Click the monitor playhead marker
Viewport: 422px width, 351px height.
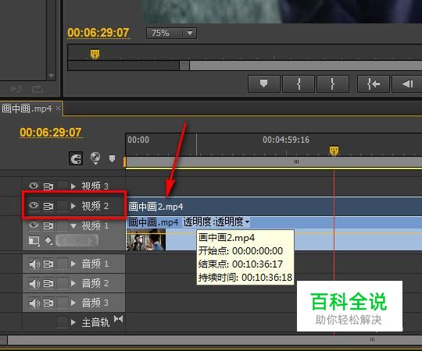pyautogui.click(x=95, y=54)
